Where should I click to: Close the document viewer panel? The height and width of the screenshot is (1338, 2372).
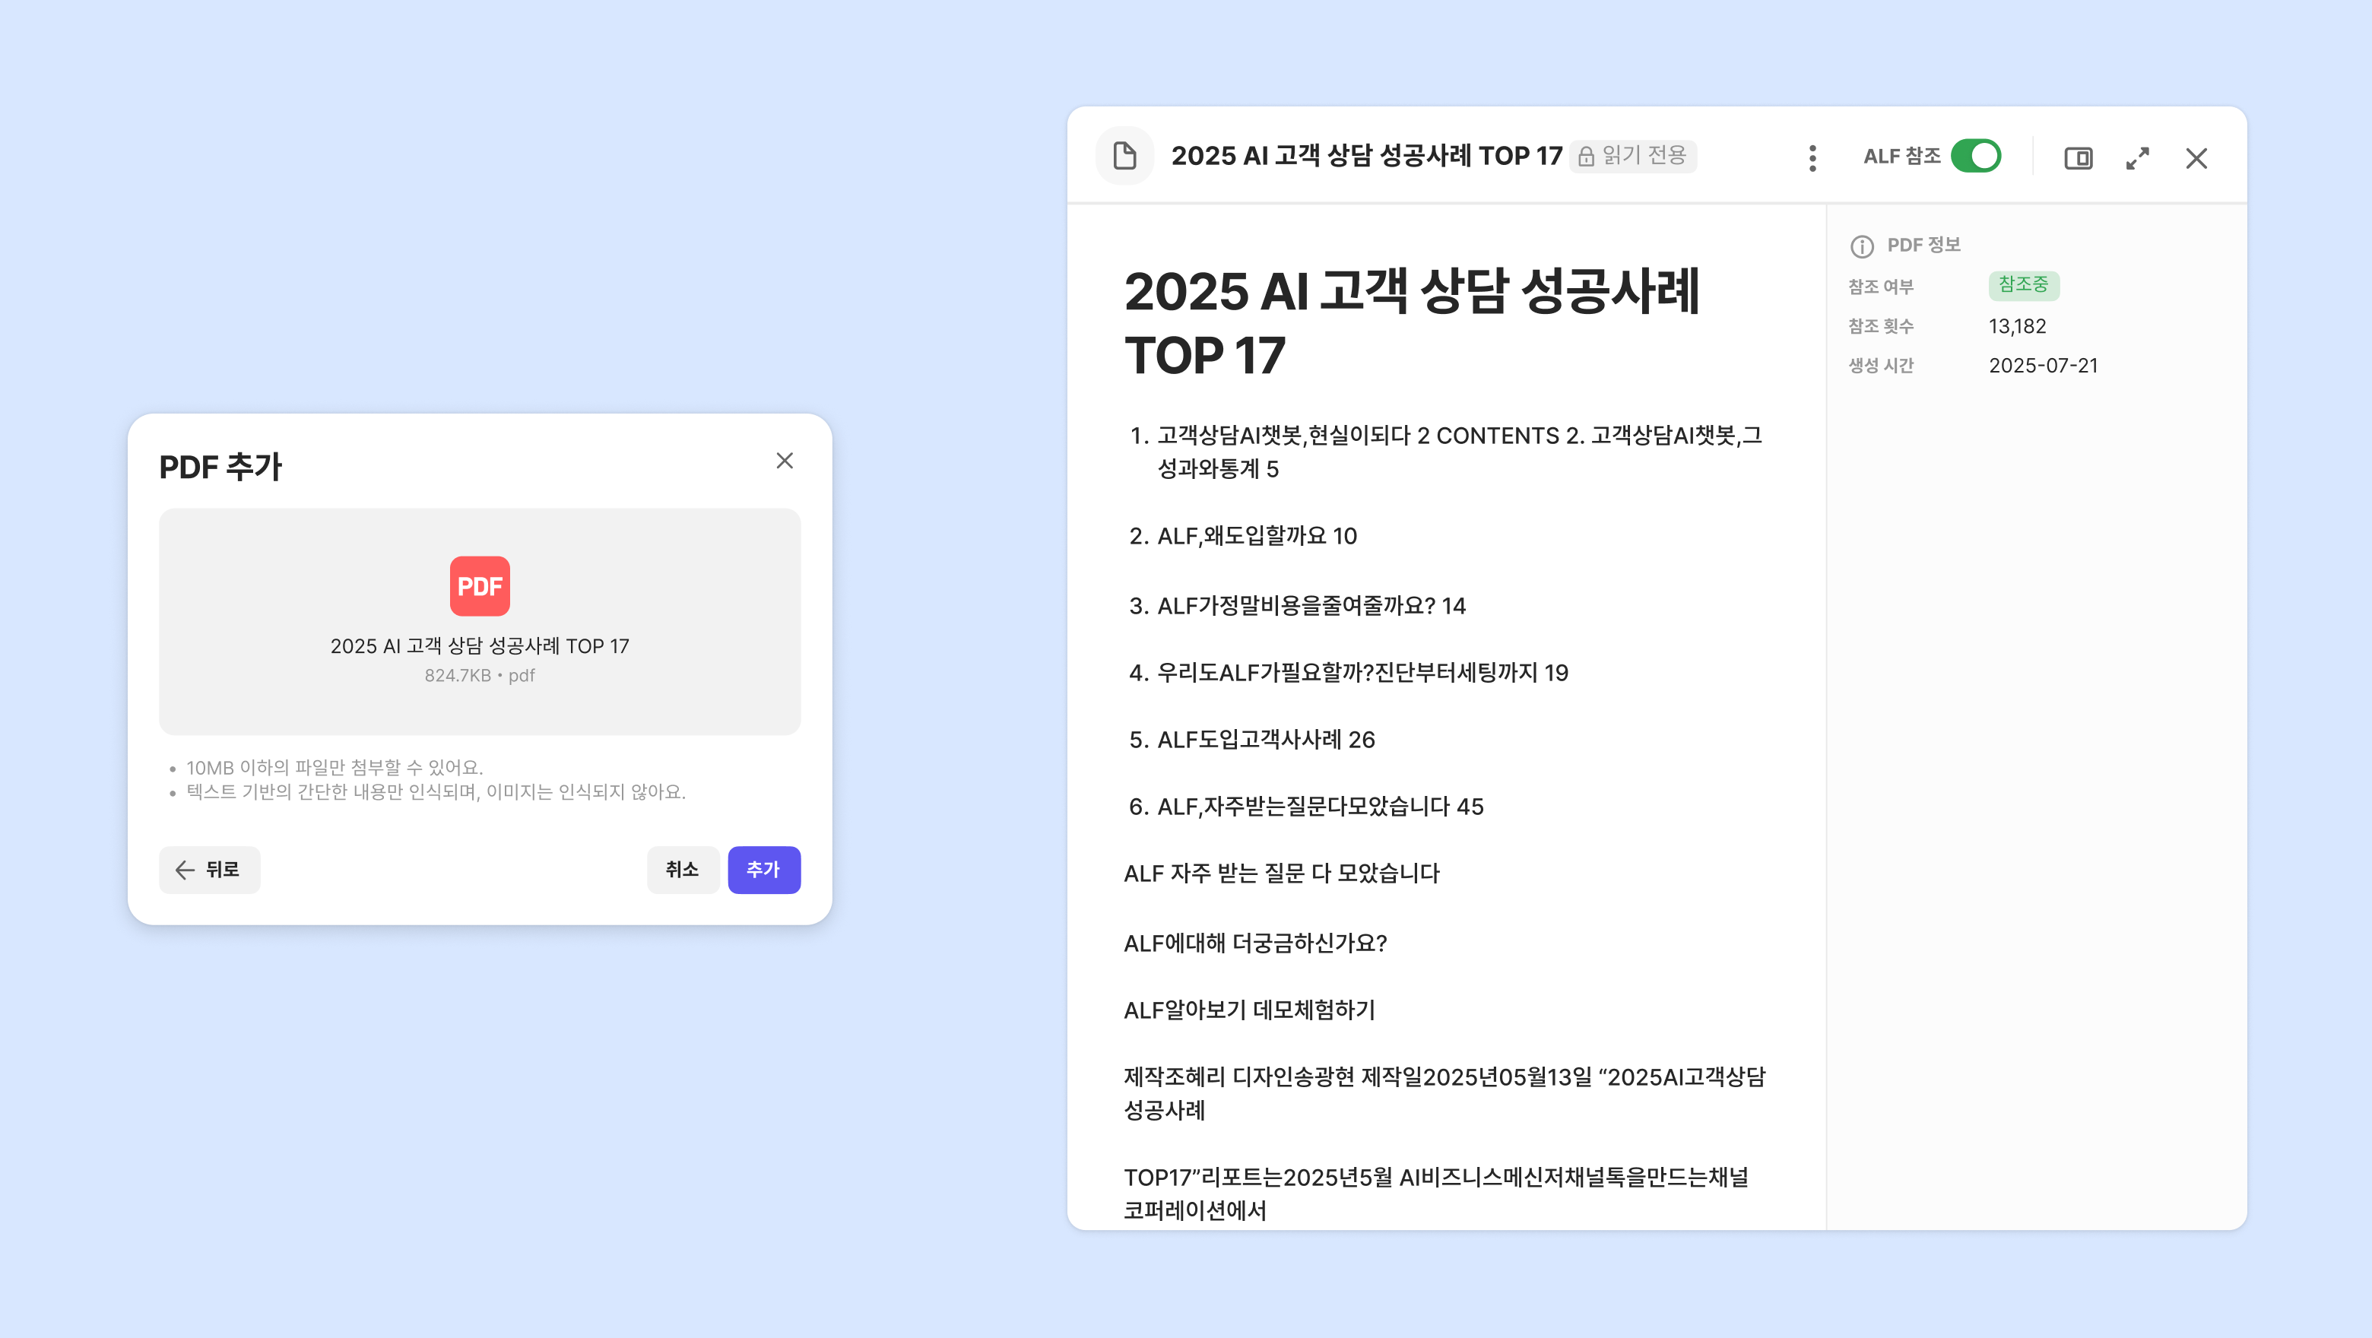point(2196,158)
